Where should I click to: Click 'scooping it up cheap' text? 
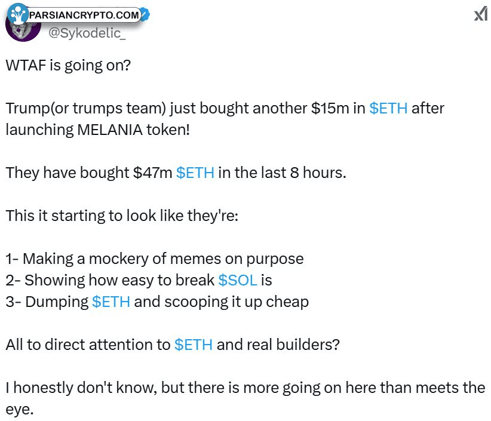click(x=237, y=302)
